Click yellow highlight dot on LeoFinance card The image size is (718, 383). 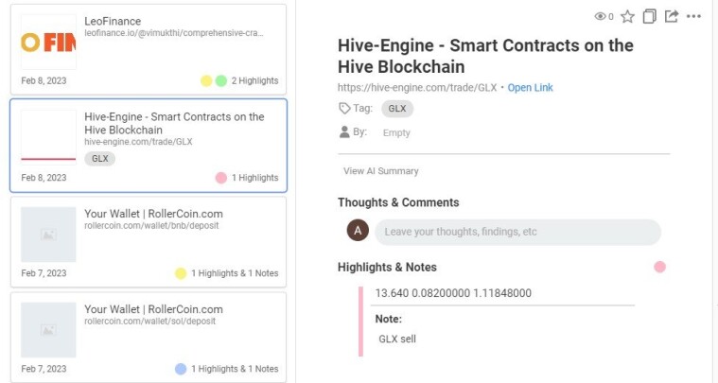coord(206,81)
